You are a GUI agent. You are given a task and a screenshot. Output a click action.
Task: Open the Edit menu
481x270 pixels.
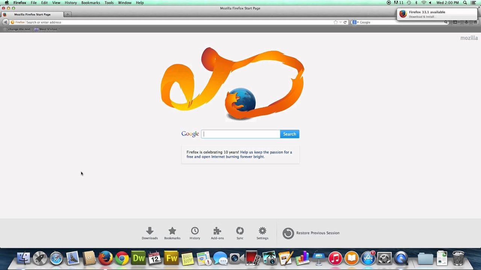[x=44, y=3]
